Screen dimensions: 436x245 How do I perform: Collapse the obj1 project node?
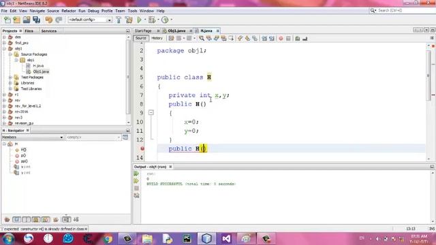(x=5, y=48)
